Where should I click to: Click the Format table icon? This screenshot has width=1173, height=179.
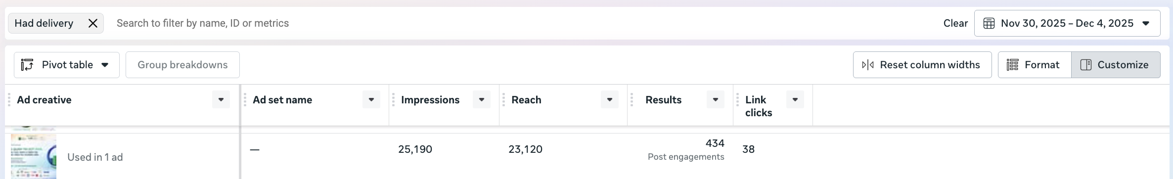(1012, 65)
